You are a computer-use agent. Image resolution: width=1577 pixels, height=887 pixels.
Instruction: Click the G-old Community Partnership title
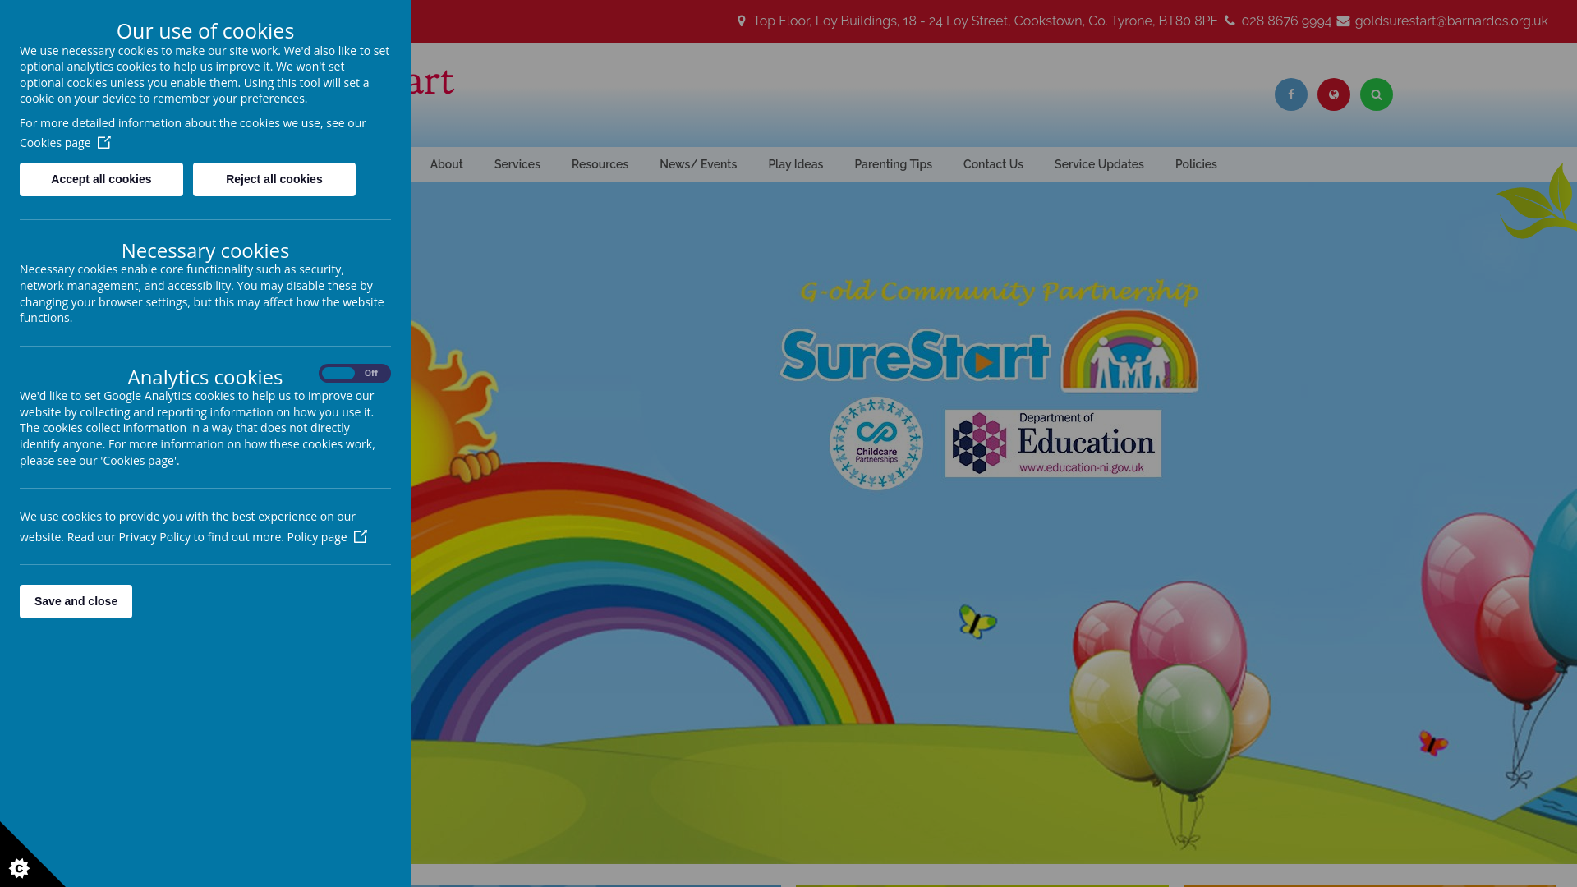999,292
